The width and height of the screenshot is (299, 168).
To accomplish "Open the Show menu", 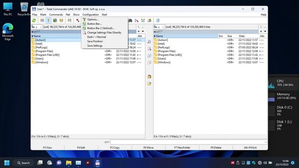I will pos(76,14).
